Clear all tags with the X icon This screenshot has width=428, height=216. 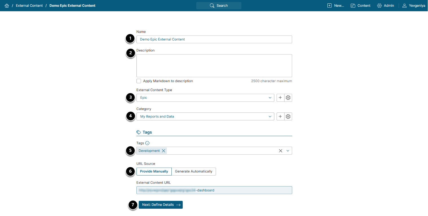[281, 151]
